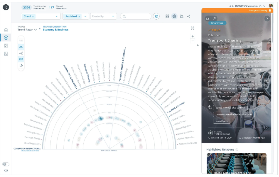
Task: Click the radar export file icon
Action: click(21, 65)
